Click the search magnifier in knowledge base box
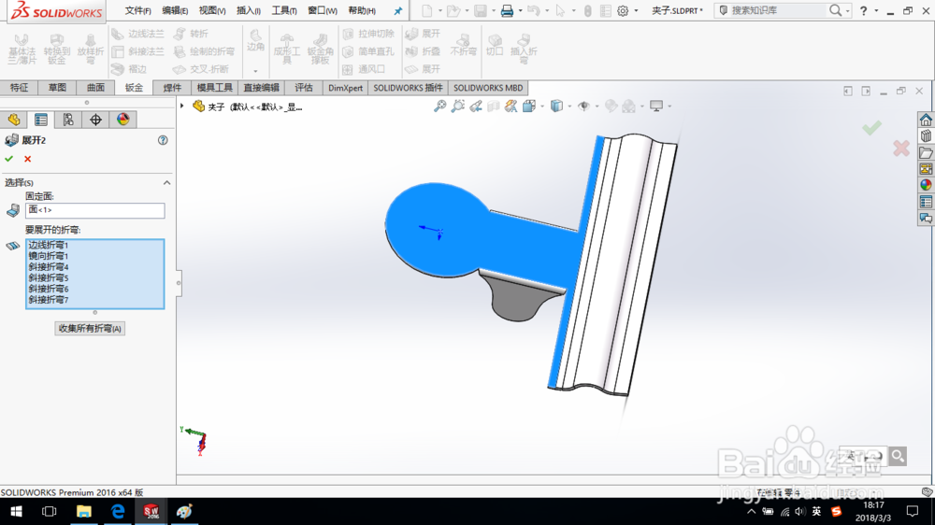Image resolution: width=935 pixels, height=525 pixels. click(835, 10)
